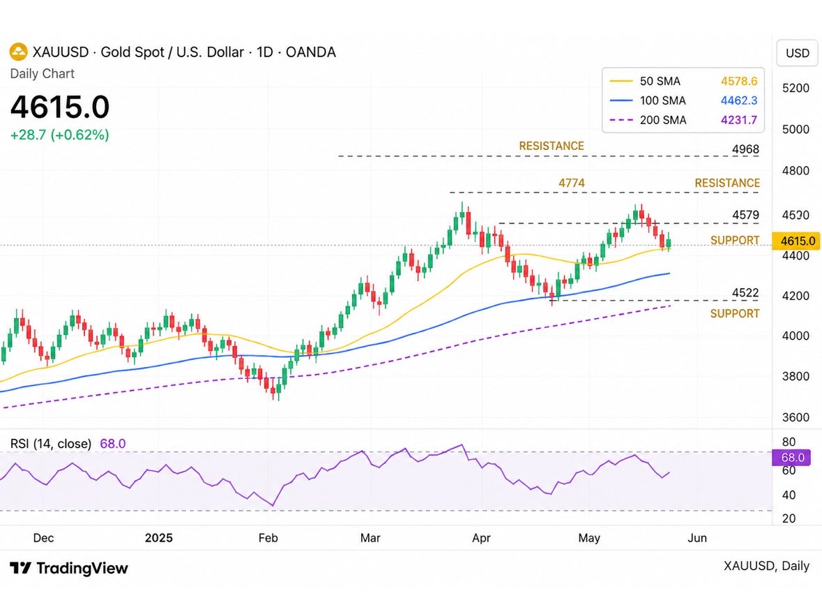Click 80 on the RSI axis
This screenshot has height=614, width=822.
click(789, 442)
